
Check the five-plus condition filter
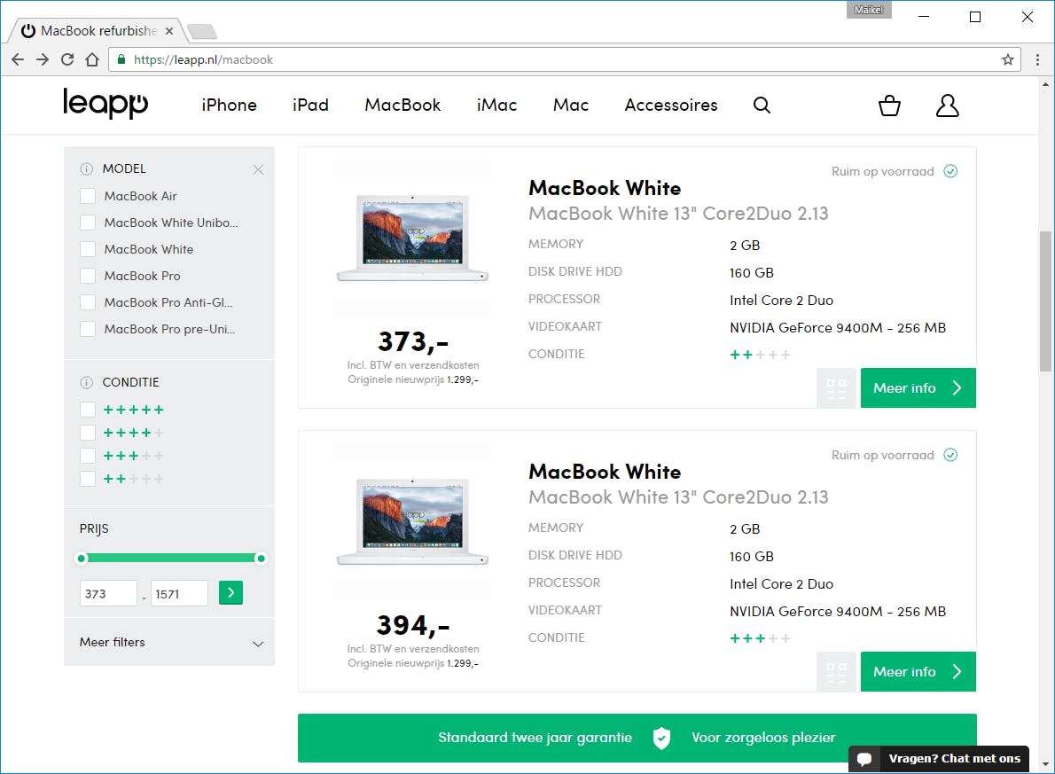tap(88, 410)
